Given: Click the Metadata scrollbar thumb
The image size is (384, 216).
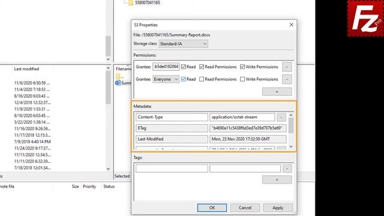Looking at the screenshot, I should pos(291,125).
